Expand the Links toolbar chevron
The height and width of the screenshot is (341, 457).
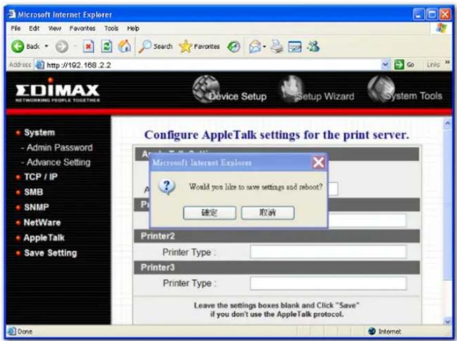[448, 62]
